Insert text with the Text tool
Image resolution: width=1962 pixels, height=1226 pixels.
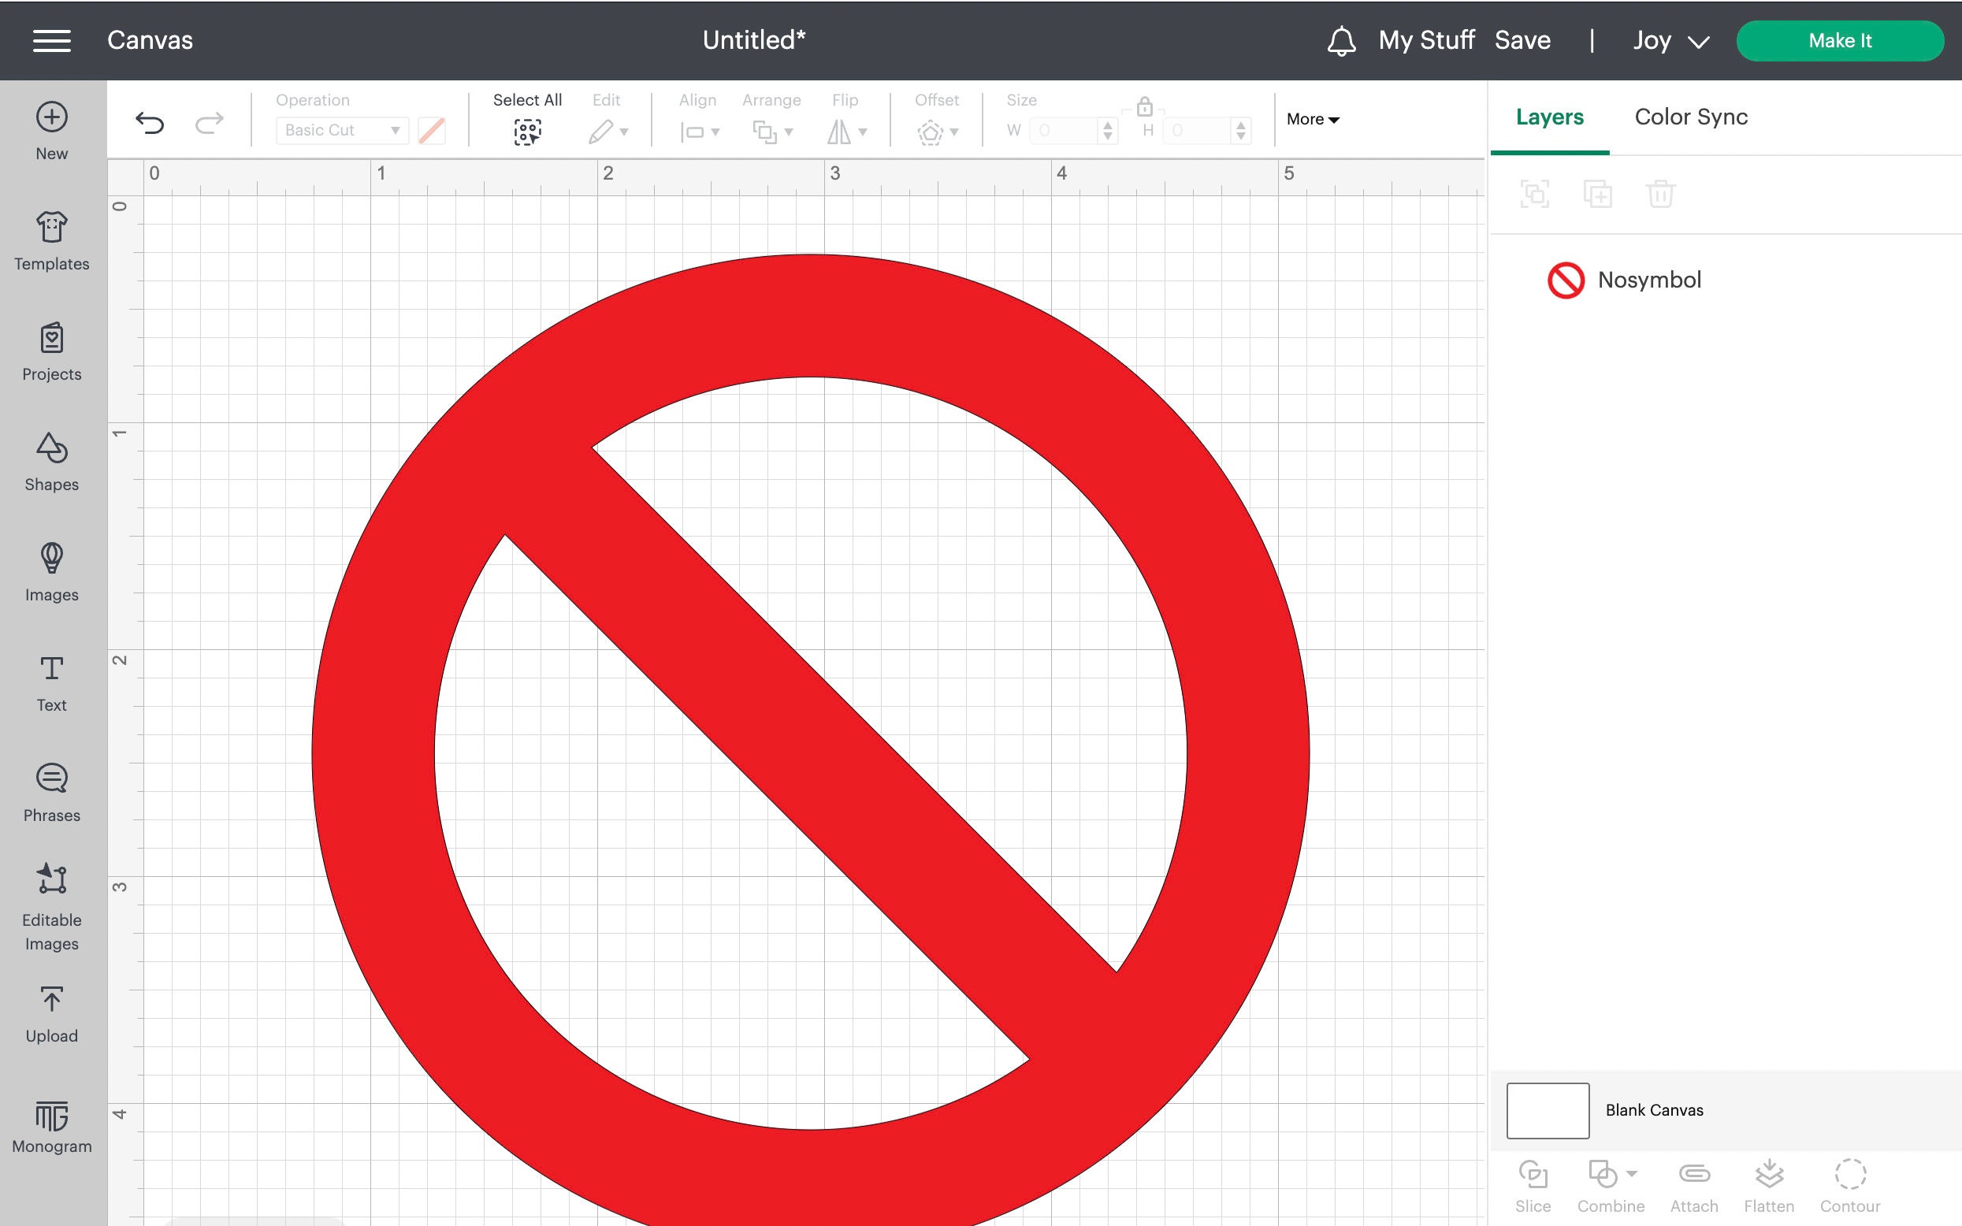(51, 681)
